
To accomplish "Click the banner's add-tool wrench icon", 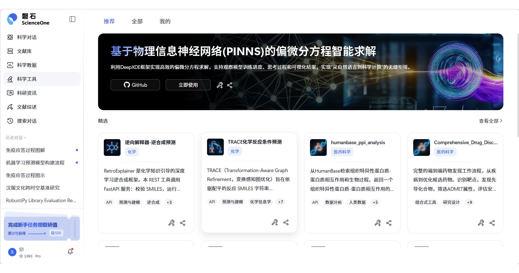I will pyautogui.click(x=220, y=85).
